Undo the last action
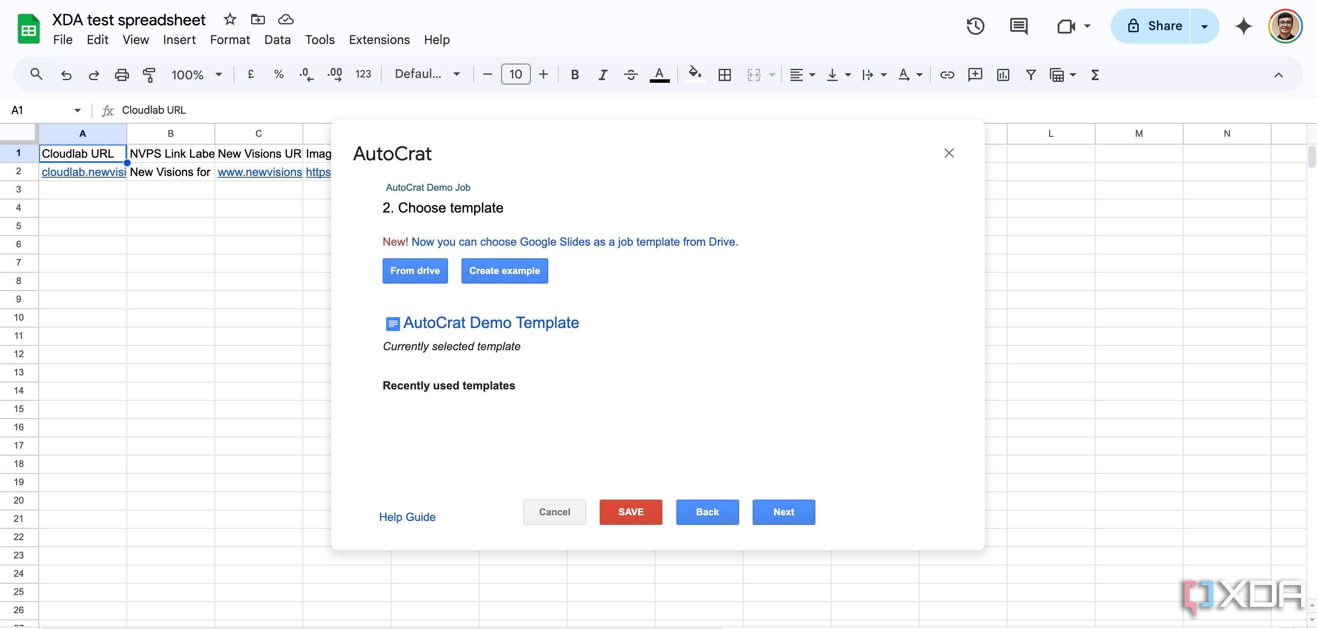The image size is (1317, 629). [66, 75]
